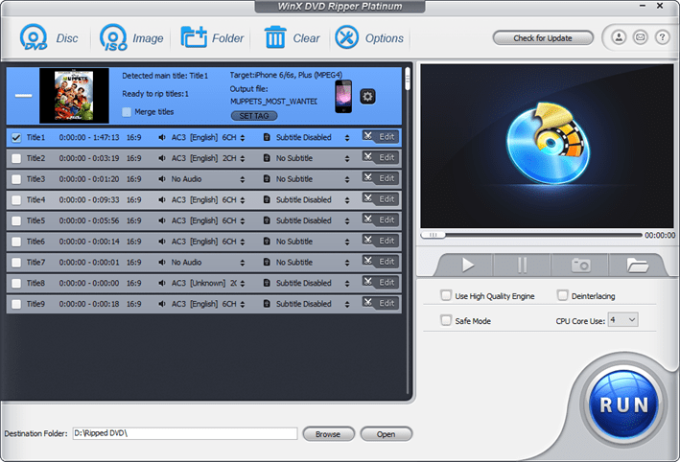Collapse the main title info with minus icon
Screen dimensions: 680x462
coord(23,95)
